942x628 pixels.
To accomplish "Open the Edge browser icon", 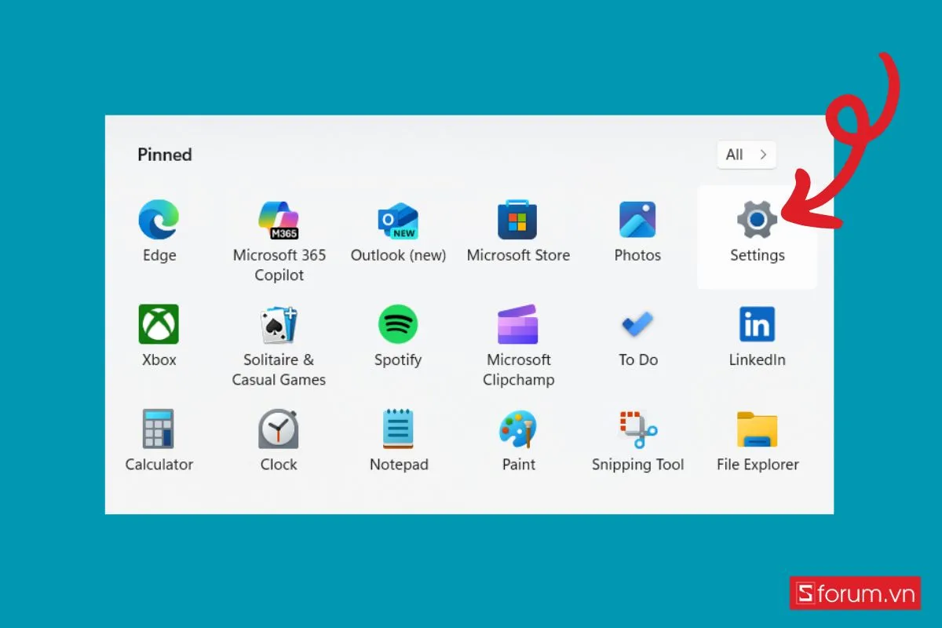I will (159, 220).
